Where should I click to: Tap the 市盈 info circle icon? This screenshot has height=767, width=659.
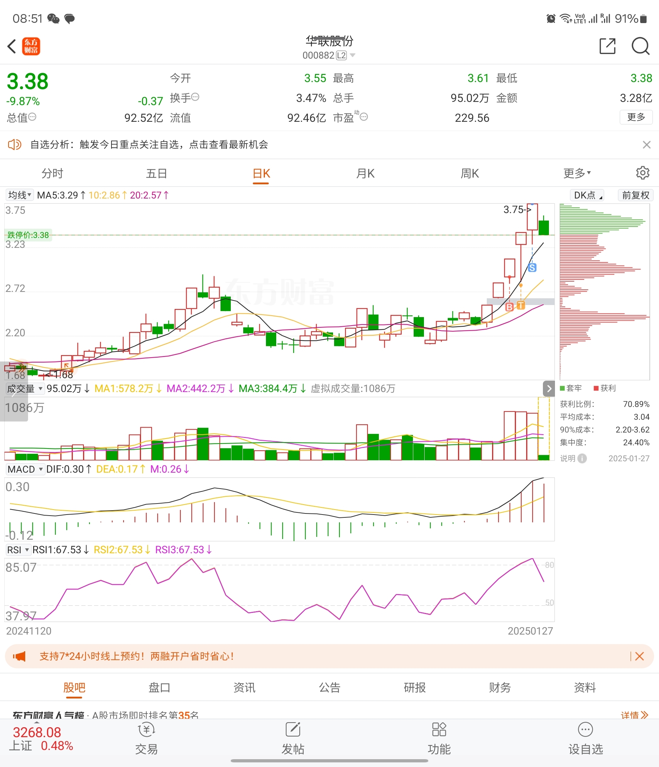(x=364, y=117)
